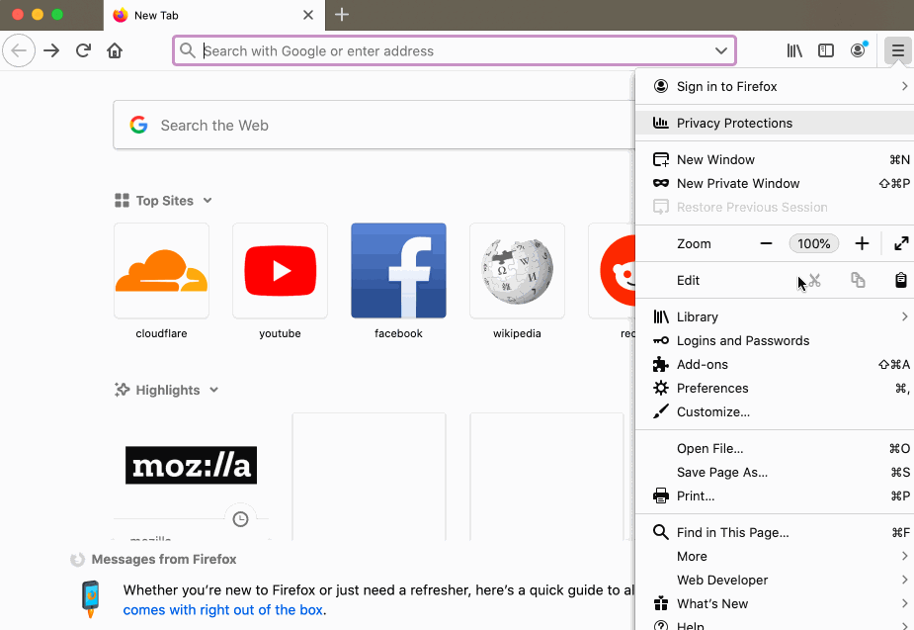Open the wikipedia top site tile
Viewport: 914px width, 630px height.
pos(517,271)
